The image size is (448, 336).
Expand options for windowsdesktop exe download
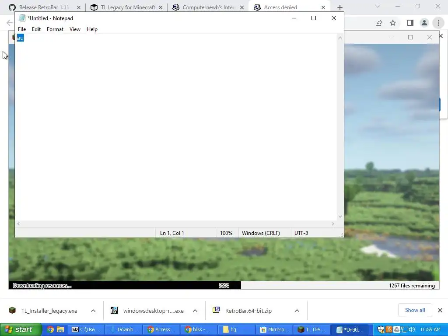(x=195, y=311)
